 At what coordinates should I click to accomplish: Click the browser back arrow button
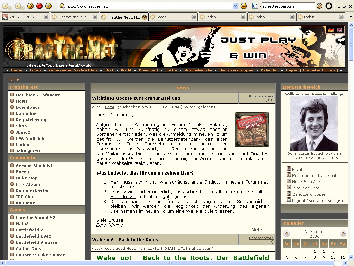5,6
